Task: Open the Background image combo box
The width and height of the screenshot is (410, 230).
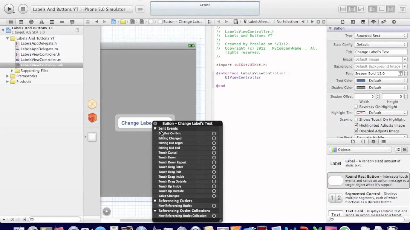Action: click(381, 66)
